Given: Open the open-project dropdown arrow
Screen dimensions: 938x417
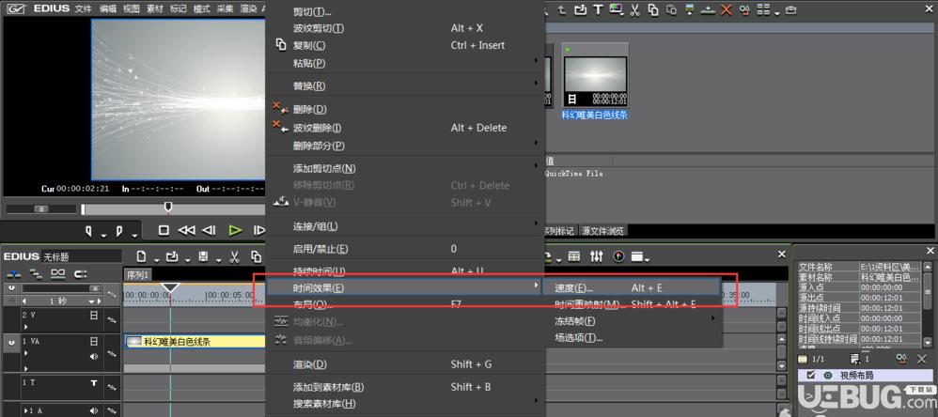Looking at the screenshot, I should pos(188,259).
